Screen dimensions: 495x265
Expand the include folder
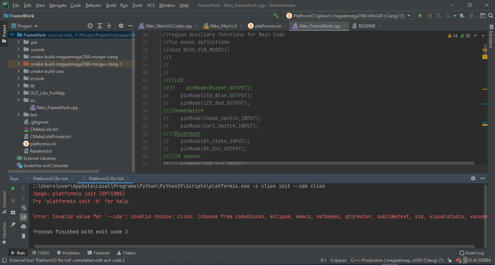[18, 79]
